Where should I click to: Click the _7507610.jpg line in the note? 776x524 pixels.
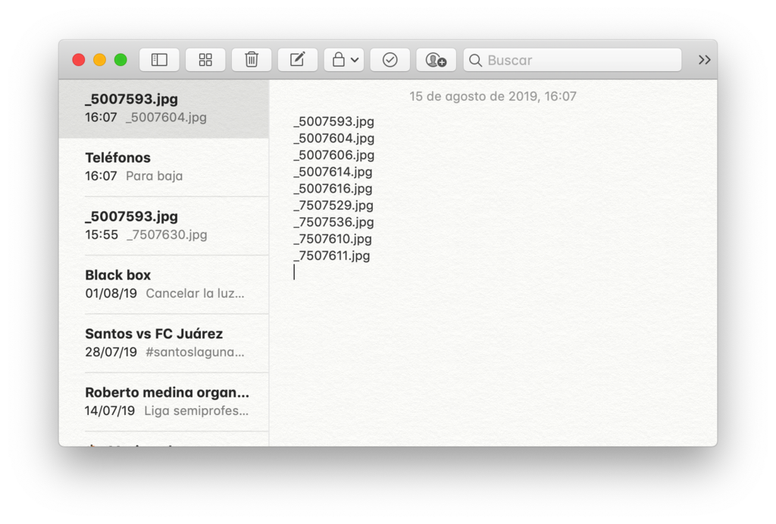pos(333,239)
